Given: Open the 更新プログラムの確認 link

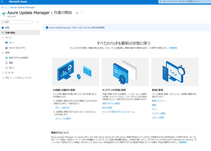Looking at the screenshot, I should [x=111, y=104].
